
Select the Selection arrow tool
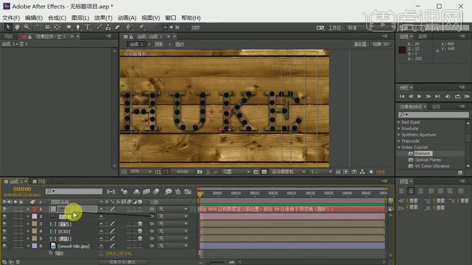tap(8, 27)
